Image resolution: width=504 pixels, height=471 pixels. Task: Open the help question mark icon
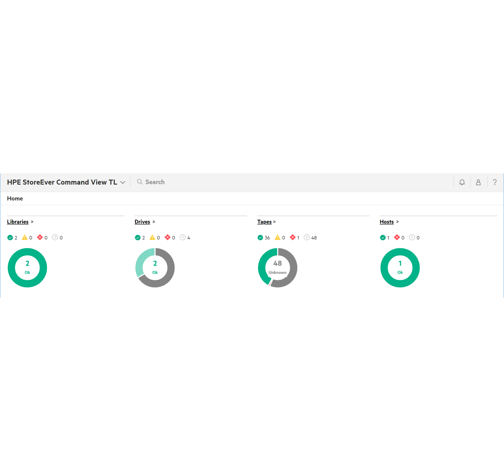tap(495, 182)
